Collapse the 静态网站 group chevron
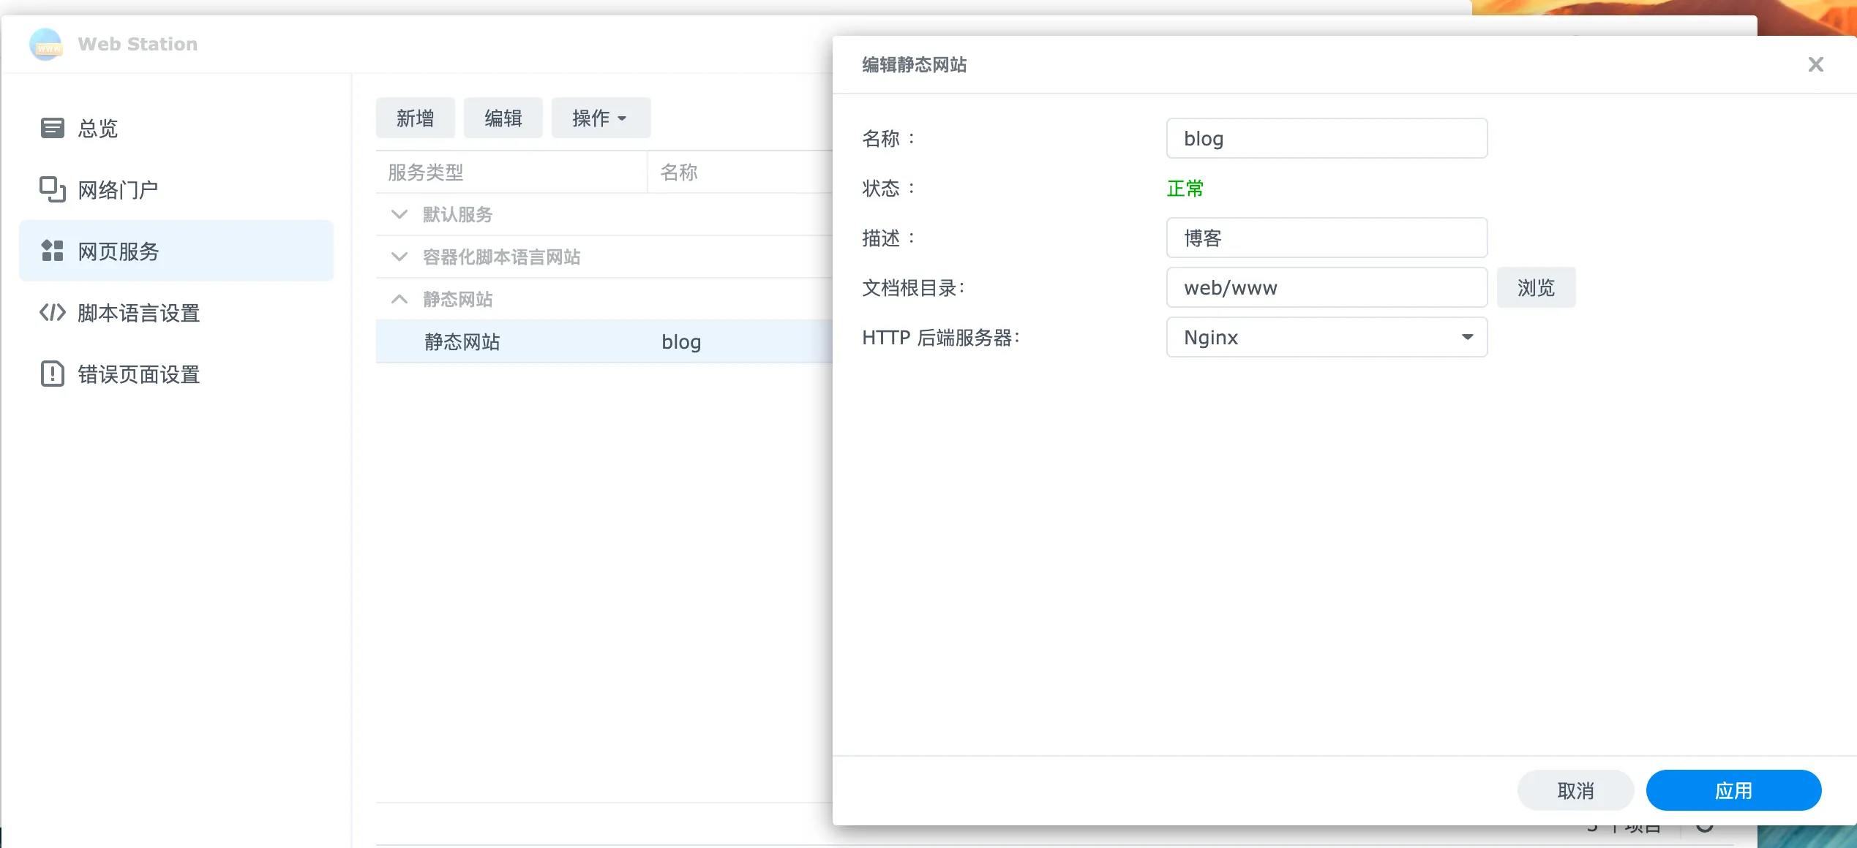Screen dimensions: 1857x848 pos(399,300)
